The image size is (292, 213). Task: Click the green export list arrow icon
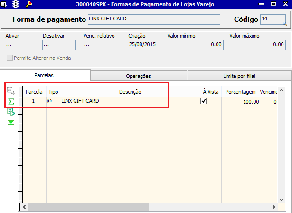click(11, 112)
